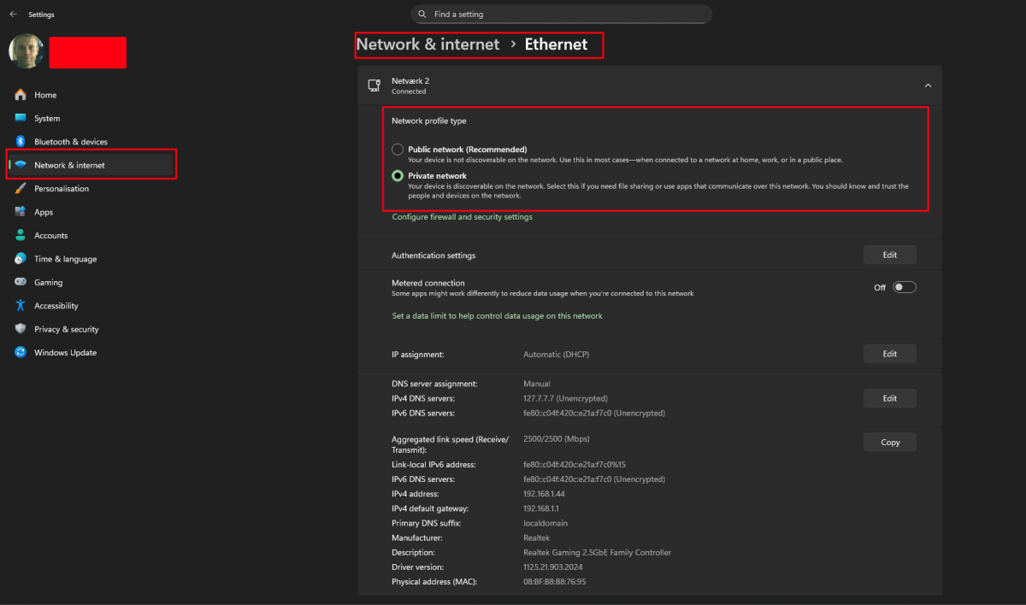Select Private network radio button
Viewport: 1026px width, 605px height.
point(398,176)
